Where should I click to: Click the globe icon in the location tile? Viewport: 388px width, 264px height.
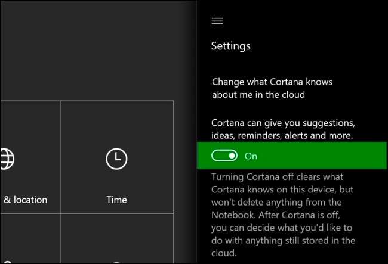pos(6,159)
